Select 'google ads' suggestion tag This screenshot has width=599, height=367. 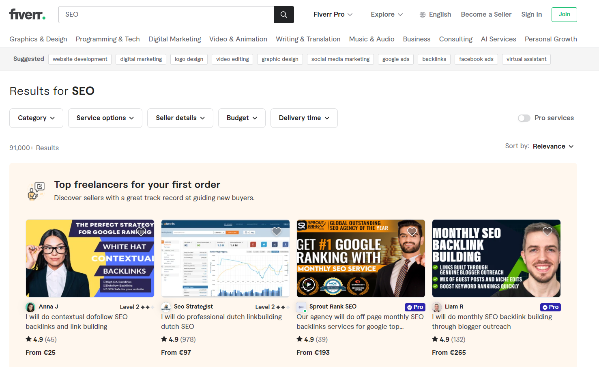tap(396, 59)
